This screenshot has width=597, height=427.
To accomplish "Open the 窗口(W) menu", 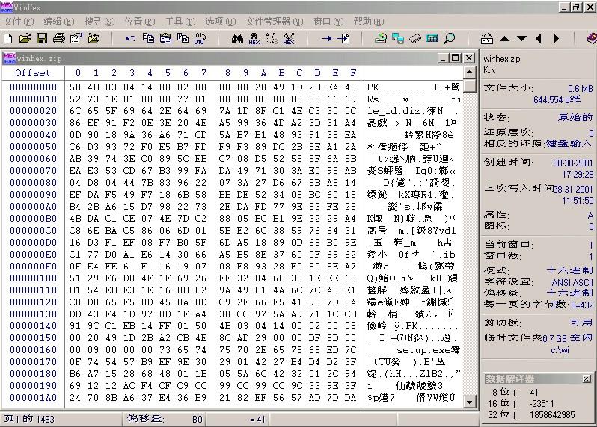I will (x=328, y=21).
